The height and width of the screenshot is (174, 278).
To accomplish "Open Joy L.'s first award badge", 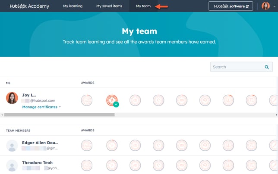I will (87, 100).
